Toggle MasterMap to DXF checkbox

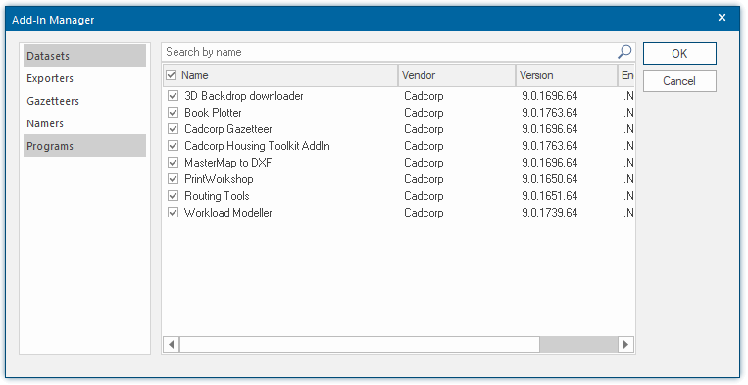173,163
